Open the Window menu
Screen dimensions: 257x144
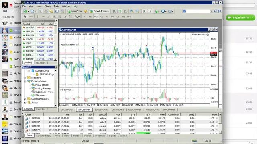click(66, 6)
